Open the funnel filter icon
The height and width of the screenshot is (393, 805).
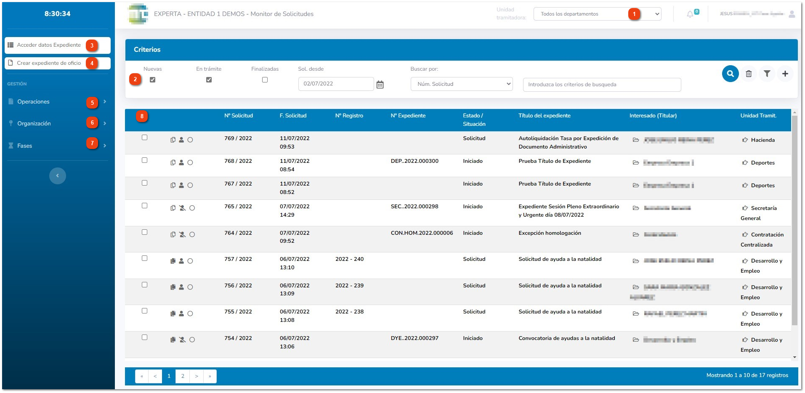click(767, 74)
